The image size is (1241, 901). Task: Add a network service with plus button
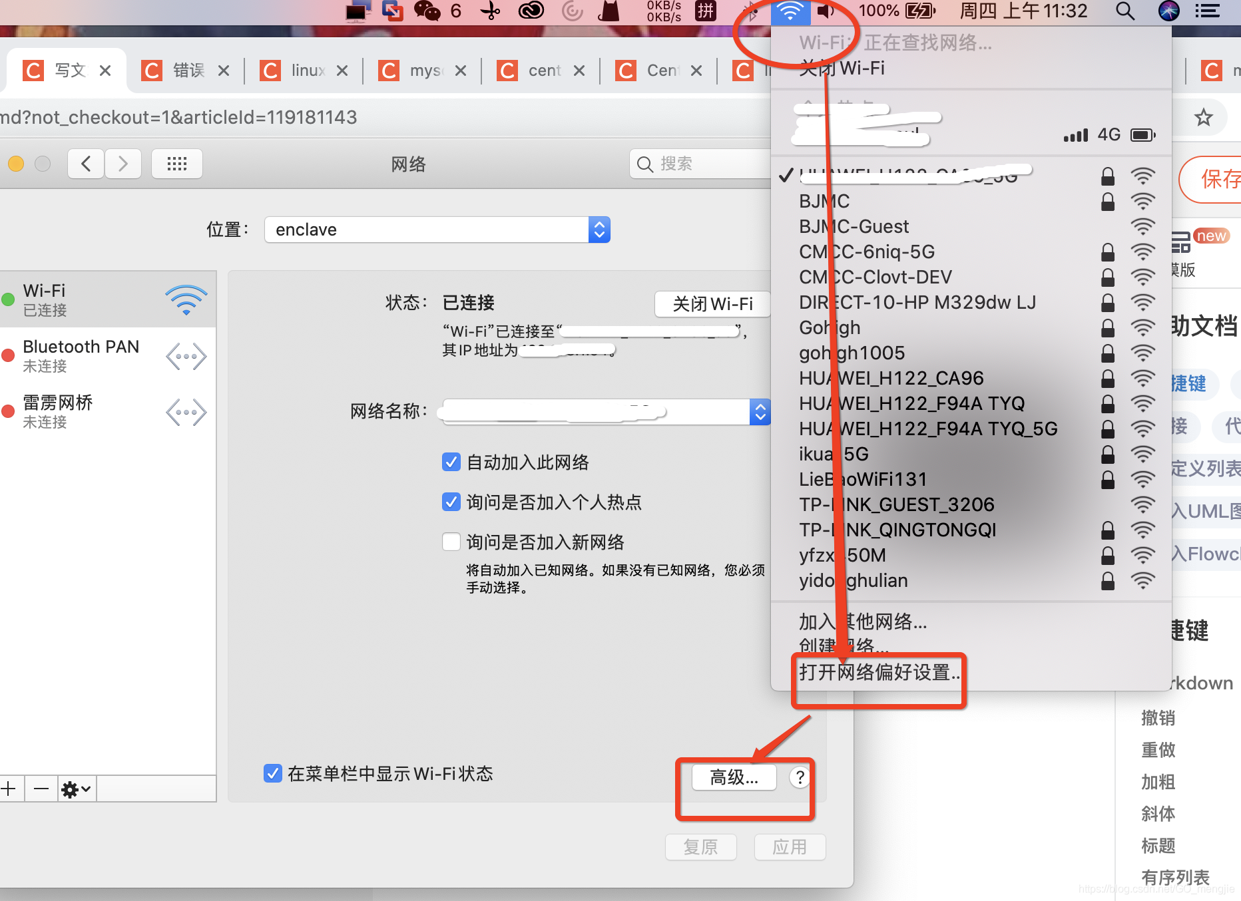tap(9, 789)
